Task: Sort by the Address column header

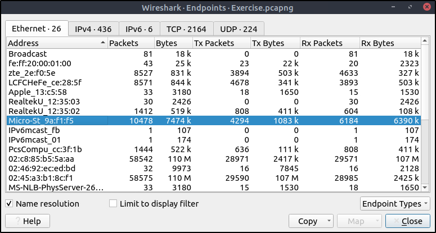Action: (x=56, y=43)
